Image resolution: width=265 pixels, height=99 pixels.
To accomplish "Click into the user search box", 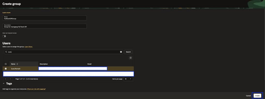I will pos(64,52).
